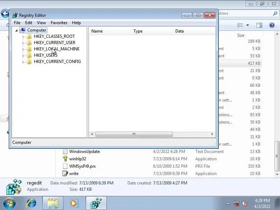Select the Computer tree label
The image size is (280, 210).
[x=37, y=30]
